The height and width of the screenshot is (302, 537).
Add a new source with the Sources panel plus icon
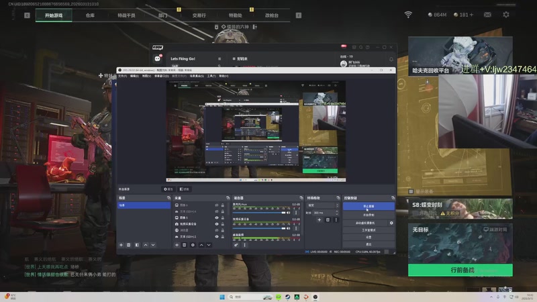pyautogui.click(x=177, y=245)
